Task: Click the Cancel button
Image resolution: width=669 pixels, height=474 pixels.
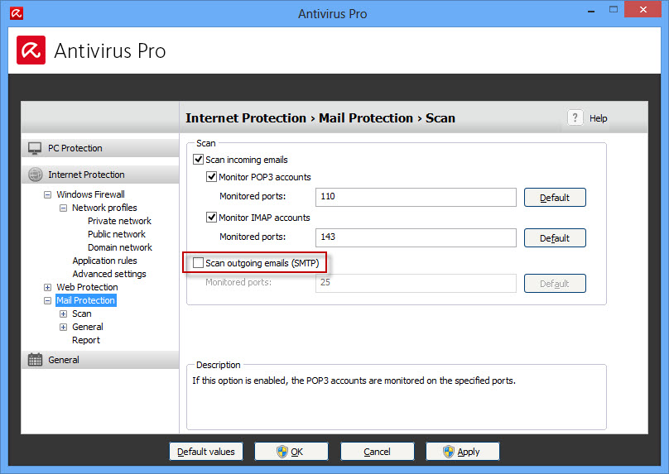Action: 378,452
